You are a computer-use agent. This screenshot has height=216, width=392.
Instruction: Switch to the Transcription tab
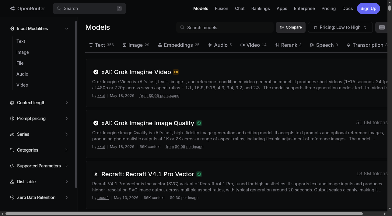click(x=367, y=45)
